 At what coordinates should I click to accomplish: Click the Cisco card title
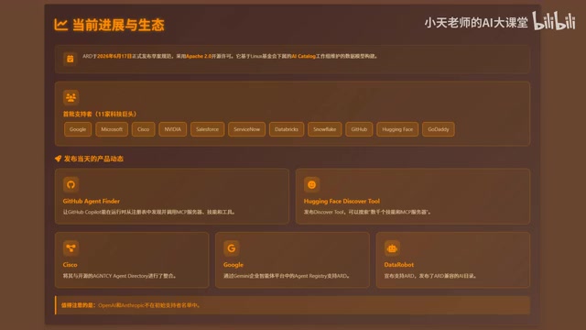pyautogui.click(x=70, y=265)
